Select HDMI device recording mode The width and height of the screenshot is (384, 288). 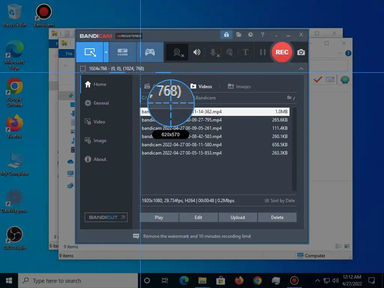(123, 52)
